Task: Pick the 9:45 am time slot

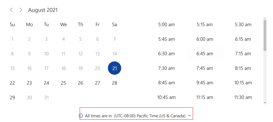Action: click(205, 83)
